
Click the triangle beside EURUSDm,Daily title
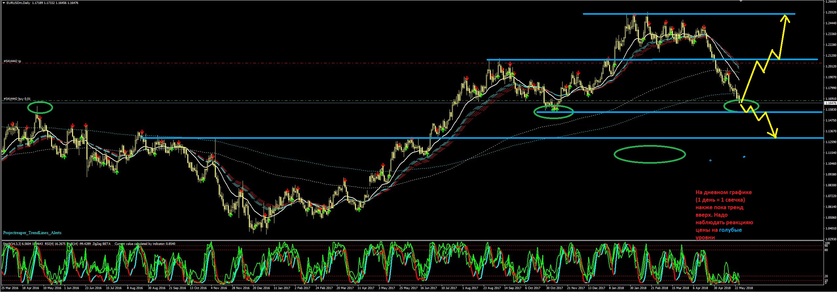tap(4, 3)
